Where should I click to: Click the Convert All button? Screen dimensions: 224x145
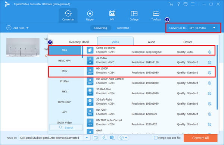click(x=200, y=138)
